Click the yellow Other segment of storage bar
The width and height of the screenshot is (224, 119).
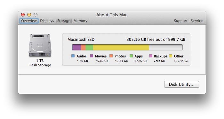[x=121, y=48]
